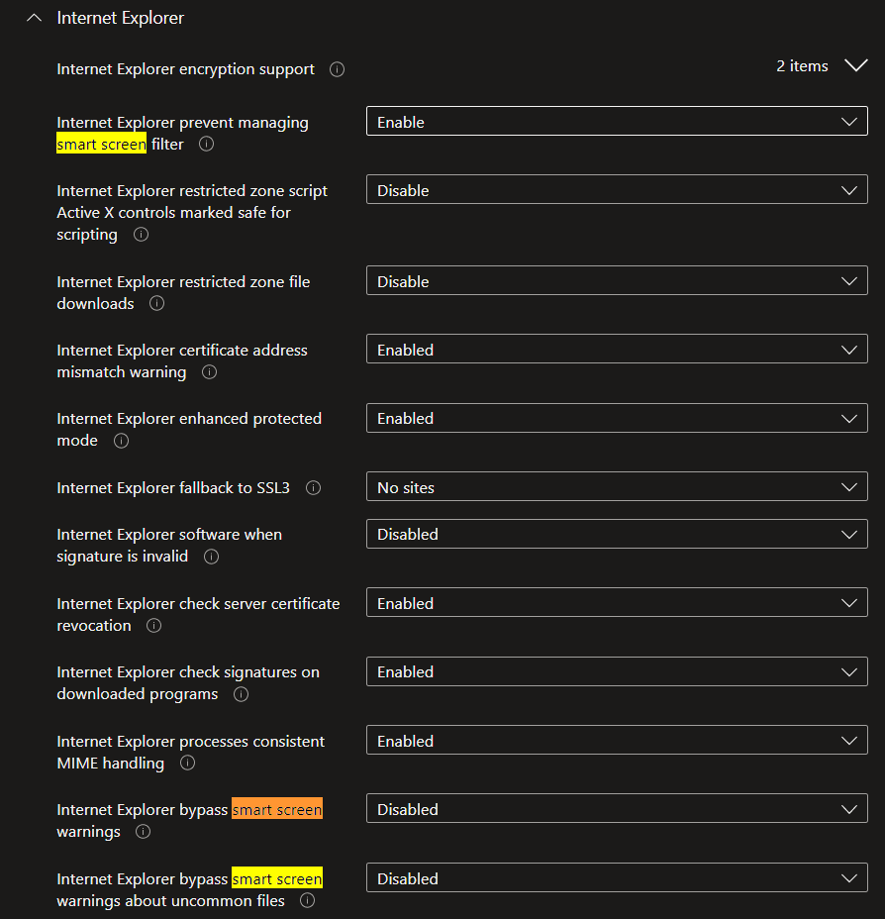885x919 pixels.
Task: Open the prevent managing smart screen filter dropdown
Action: point(616,122)
